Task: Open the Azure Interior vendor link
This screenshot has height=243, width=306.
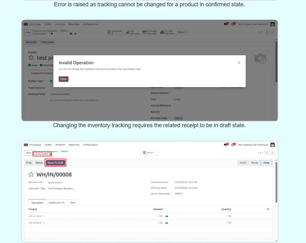Action: point(55,182)
